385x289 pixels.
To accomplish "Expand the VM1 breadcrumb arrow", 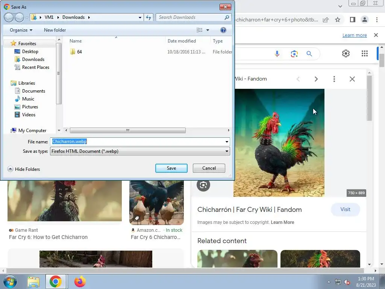I will tap(58, 17).
